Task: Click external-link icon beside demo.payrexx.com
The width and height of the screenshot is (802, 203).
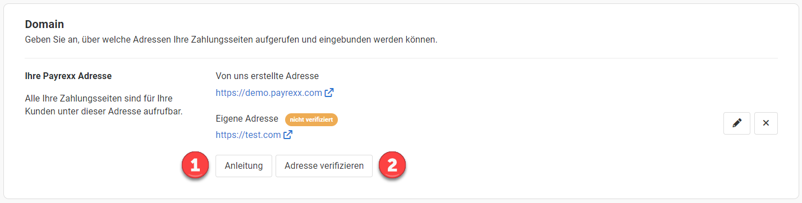Action: tap(329, 93)
